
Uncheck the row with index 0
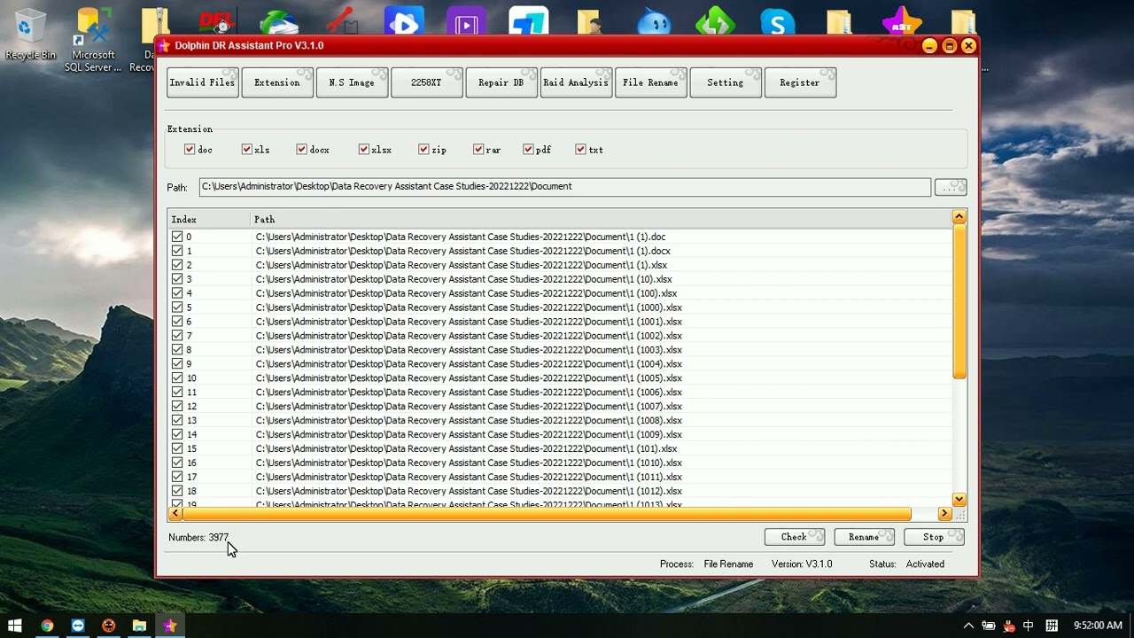point(177,237)
